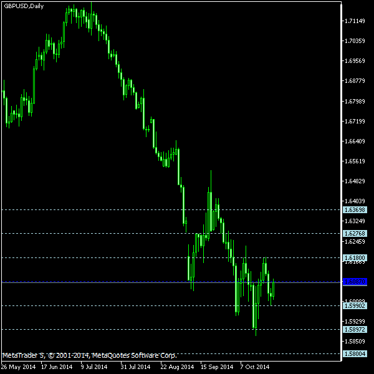Select the highlighted 1.59902 level tag
This screenshot has width=374, height=374.
click(x=355, y=306)
